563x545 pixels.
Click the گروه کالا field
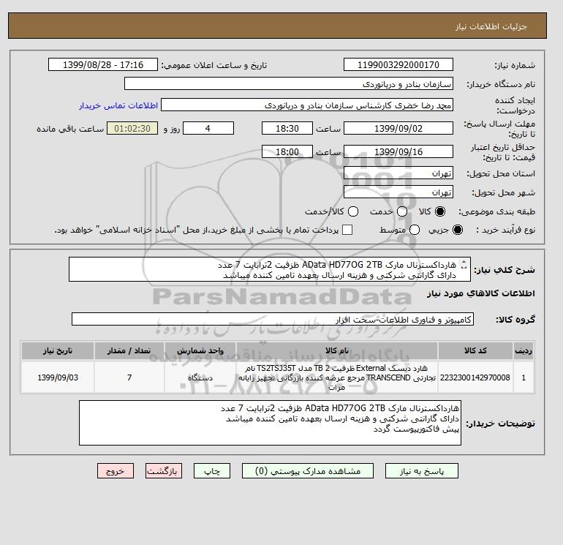pos(273,319)
